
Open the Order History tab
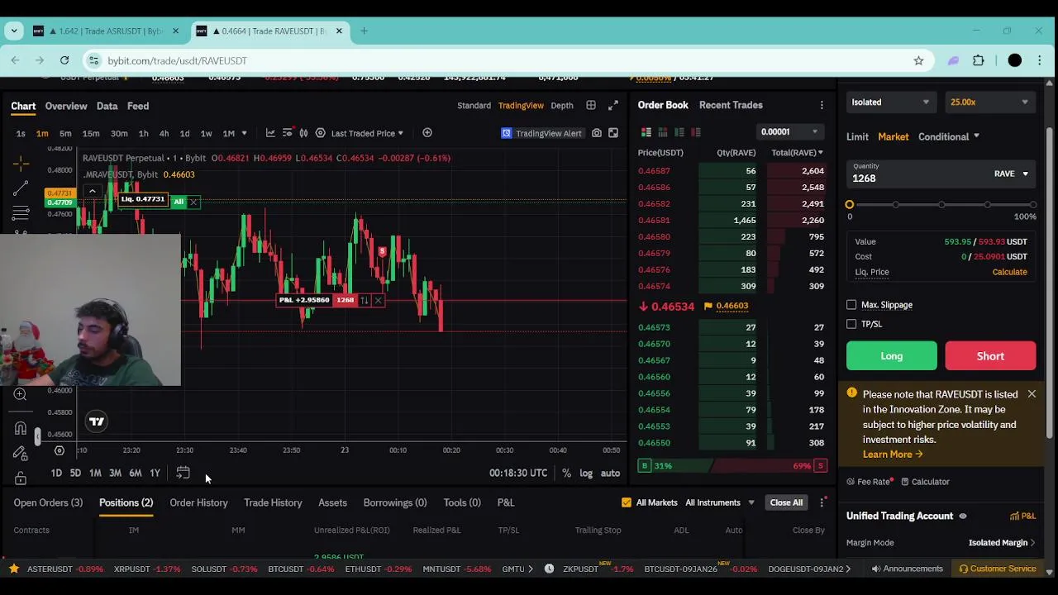(198, 502)
